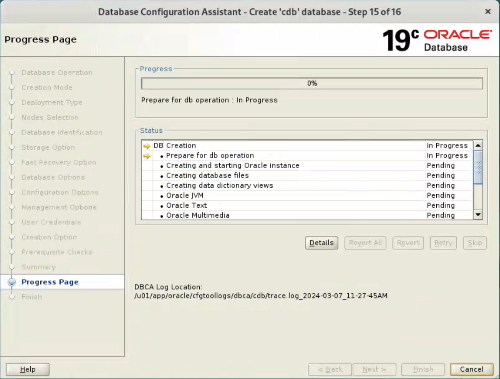Select the Creating database files row
Screen dimensions: 500x379
[x=307, y=176]
